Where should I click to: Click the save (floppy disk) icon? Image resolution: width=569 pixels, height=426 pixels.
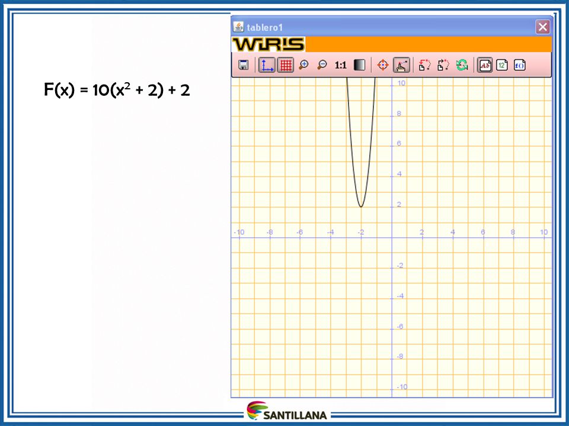click(244, 65)
